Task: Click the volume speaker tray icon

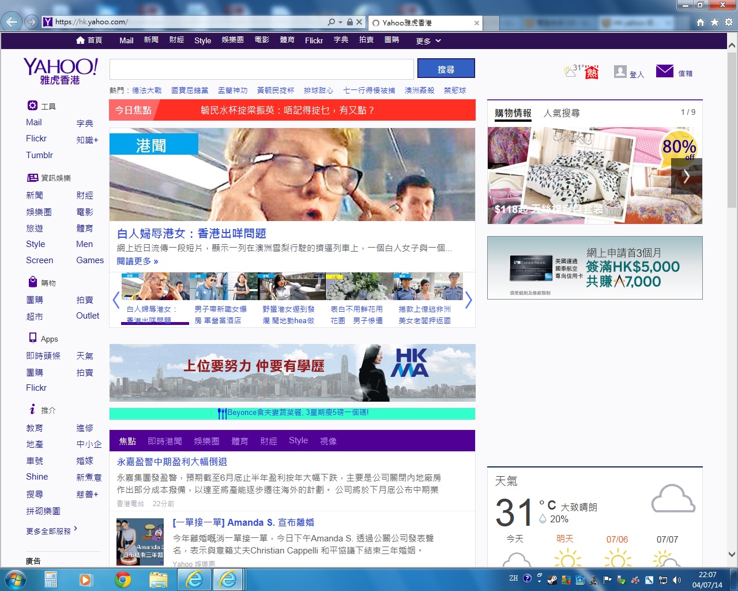Action: [x=676, y=580]
